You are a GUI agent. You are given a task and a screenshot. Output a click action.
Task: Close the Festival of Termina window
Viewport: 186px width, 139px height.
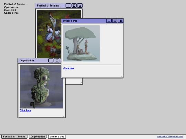coord(80,5)
